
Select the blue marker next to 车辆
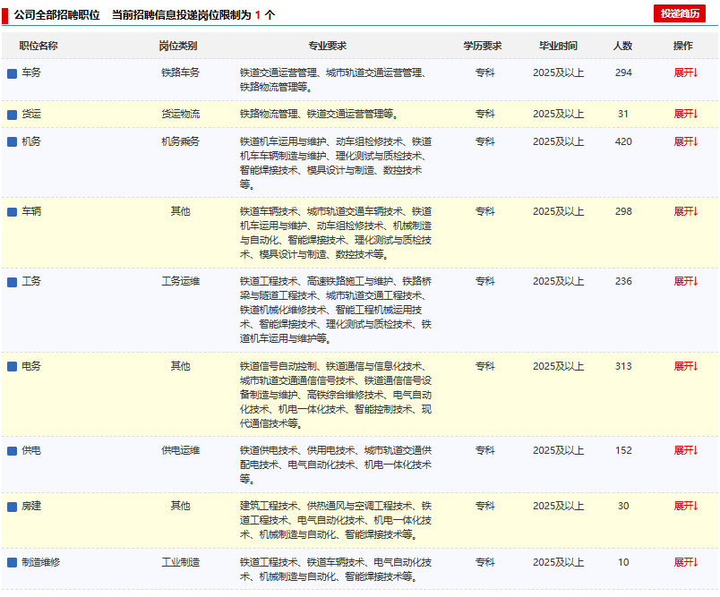(12, 212)
